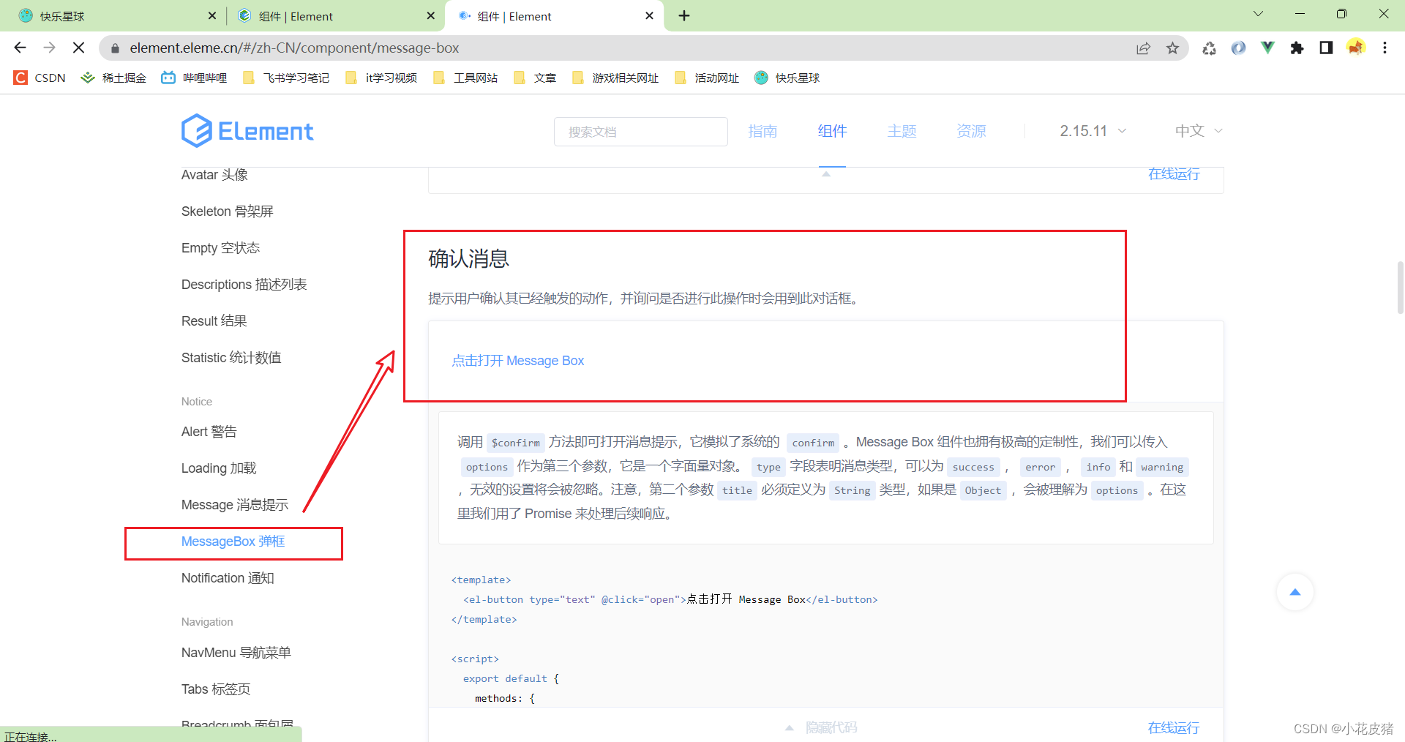Screen dimensions: 1405x742
Task: Click the Vue devtools extension icon
Action: coord(1267,48)
